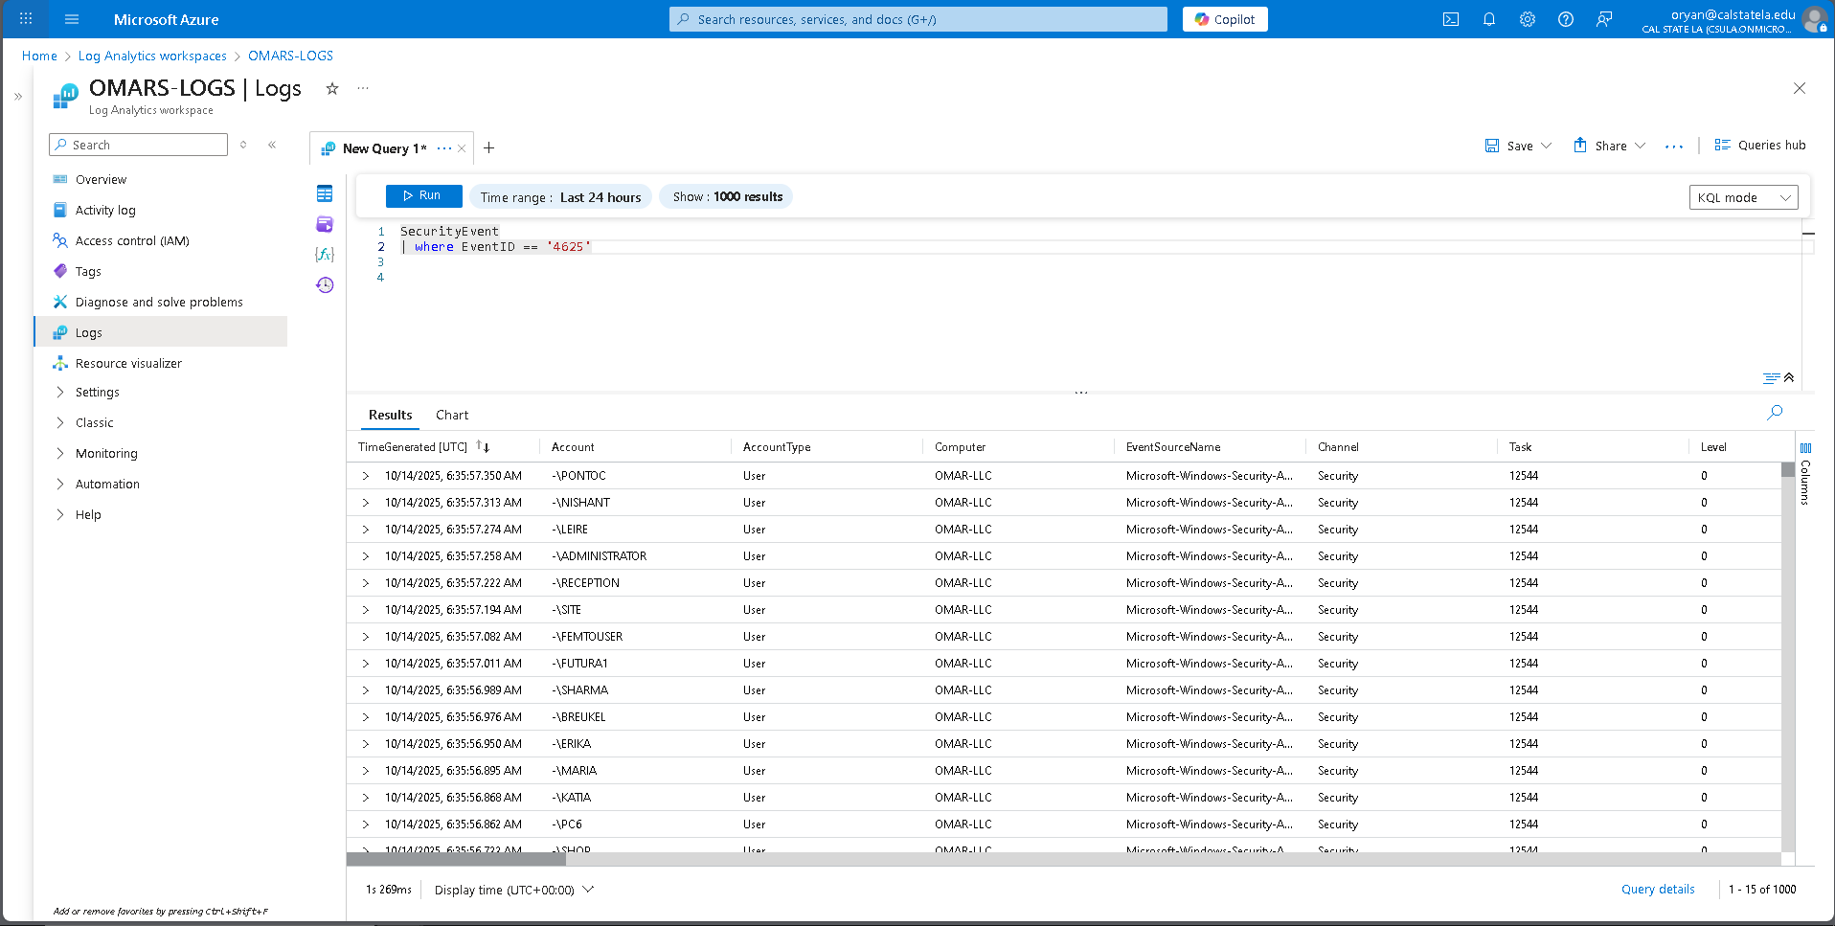The image size is (1835, 926).
Task: Expand the PONTOC result row
Action: tap(365, 476)
